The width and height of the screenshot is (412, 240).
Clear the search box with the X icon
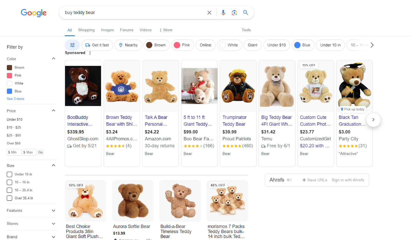coord(209,13)
